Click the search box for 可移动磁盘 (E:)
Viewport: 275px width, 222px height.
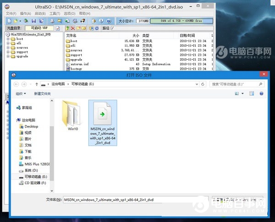click(x=237, y=84)
